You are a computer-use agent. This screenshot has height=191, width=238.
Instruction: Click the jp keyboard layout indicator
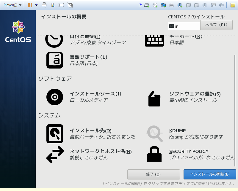tap(184, 26)
